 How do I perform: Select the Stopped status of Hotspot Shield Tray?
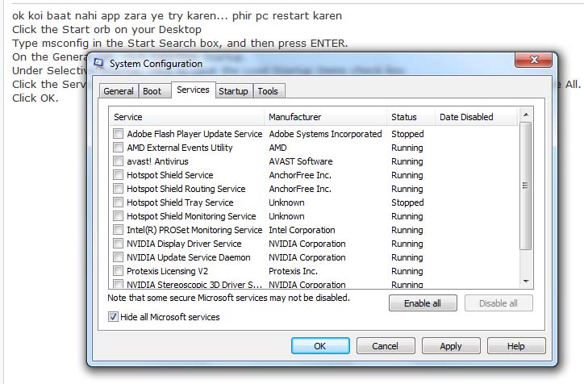(407, 202)
